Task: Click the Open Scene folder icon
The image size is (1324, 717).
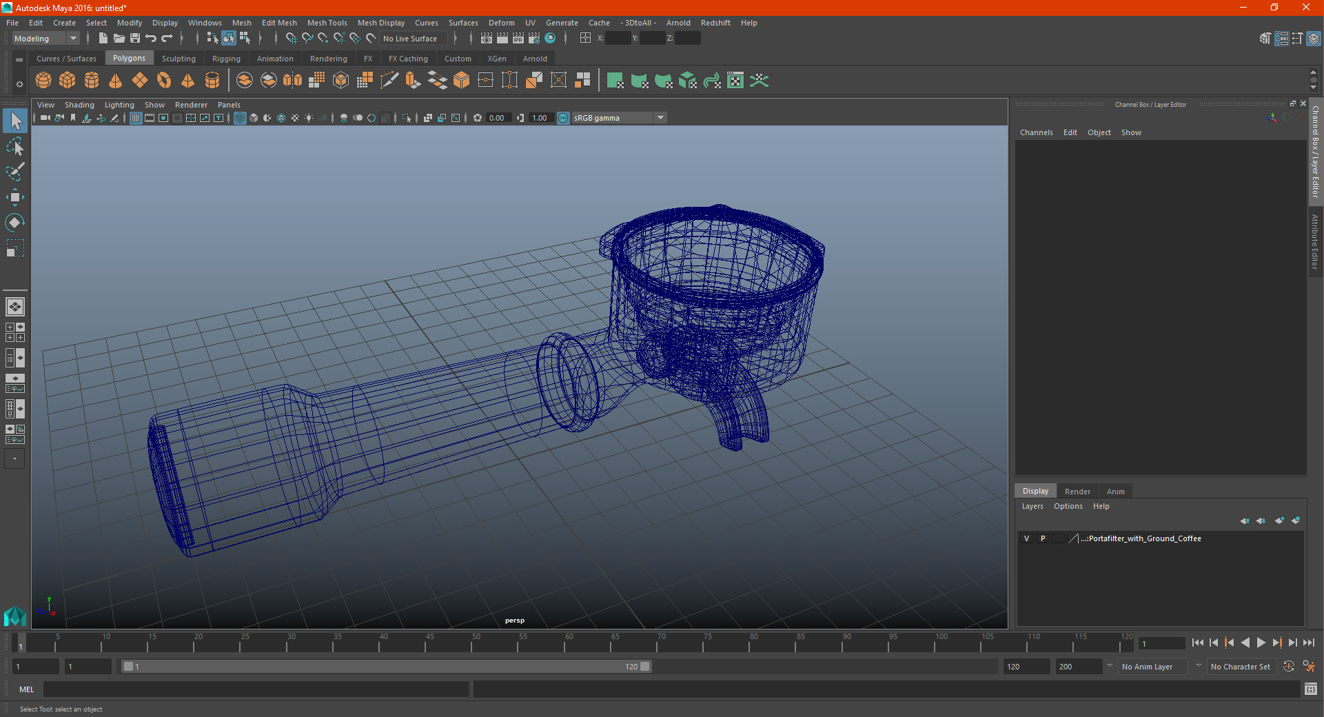Action: [x=119, y=39]
